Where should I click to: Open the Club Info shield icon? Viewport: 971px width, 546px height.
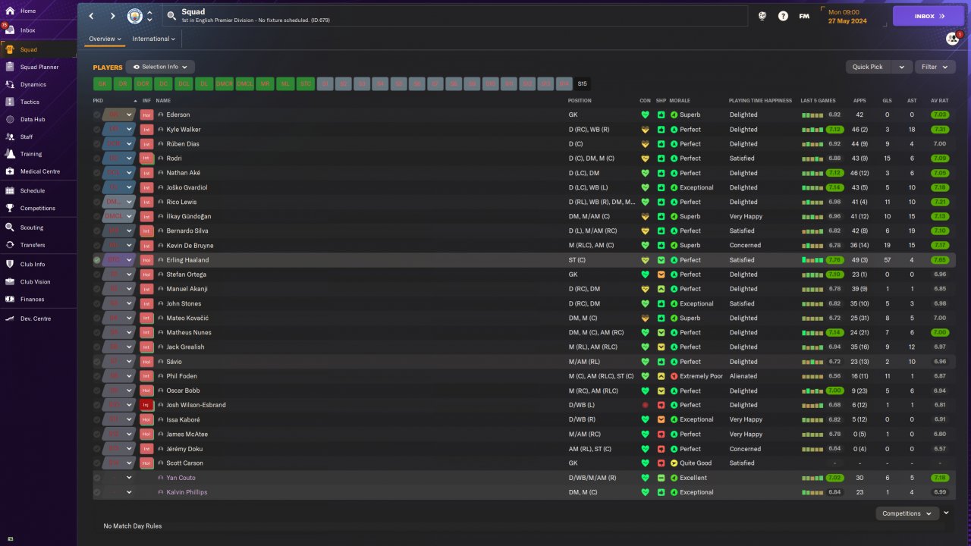[10, 264]
